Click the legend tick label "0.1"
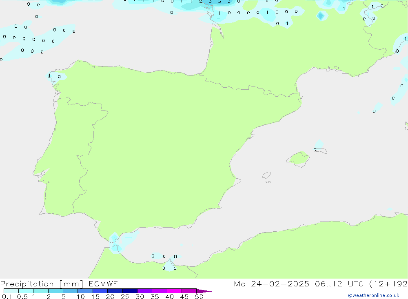 coord(7,297)
